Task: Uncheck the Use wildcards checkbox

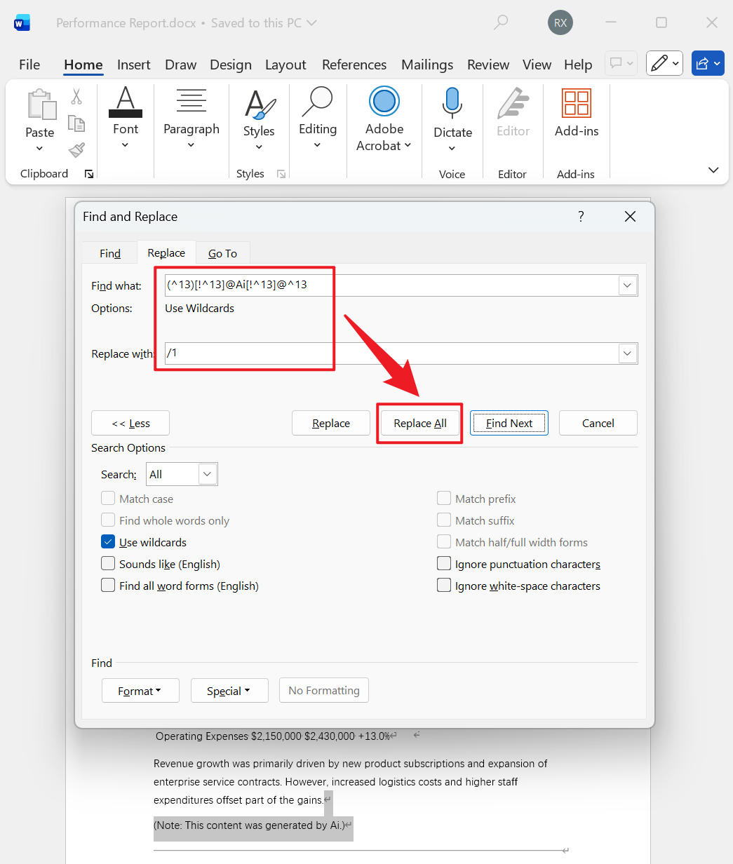Action: 108,542
